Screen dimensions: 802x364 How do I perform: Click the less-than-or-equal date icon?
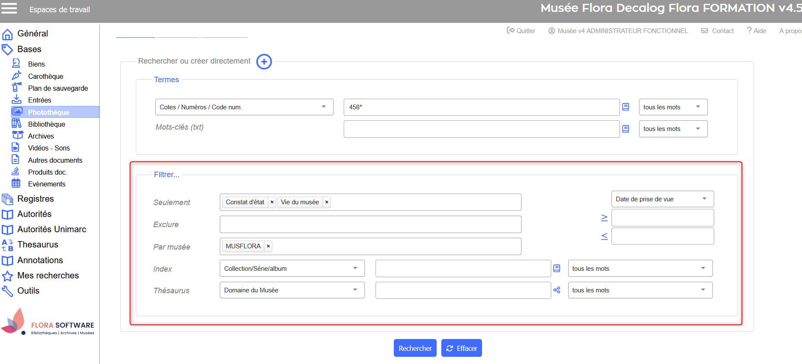(x=604, y=236)
